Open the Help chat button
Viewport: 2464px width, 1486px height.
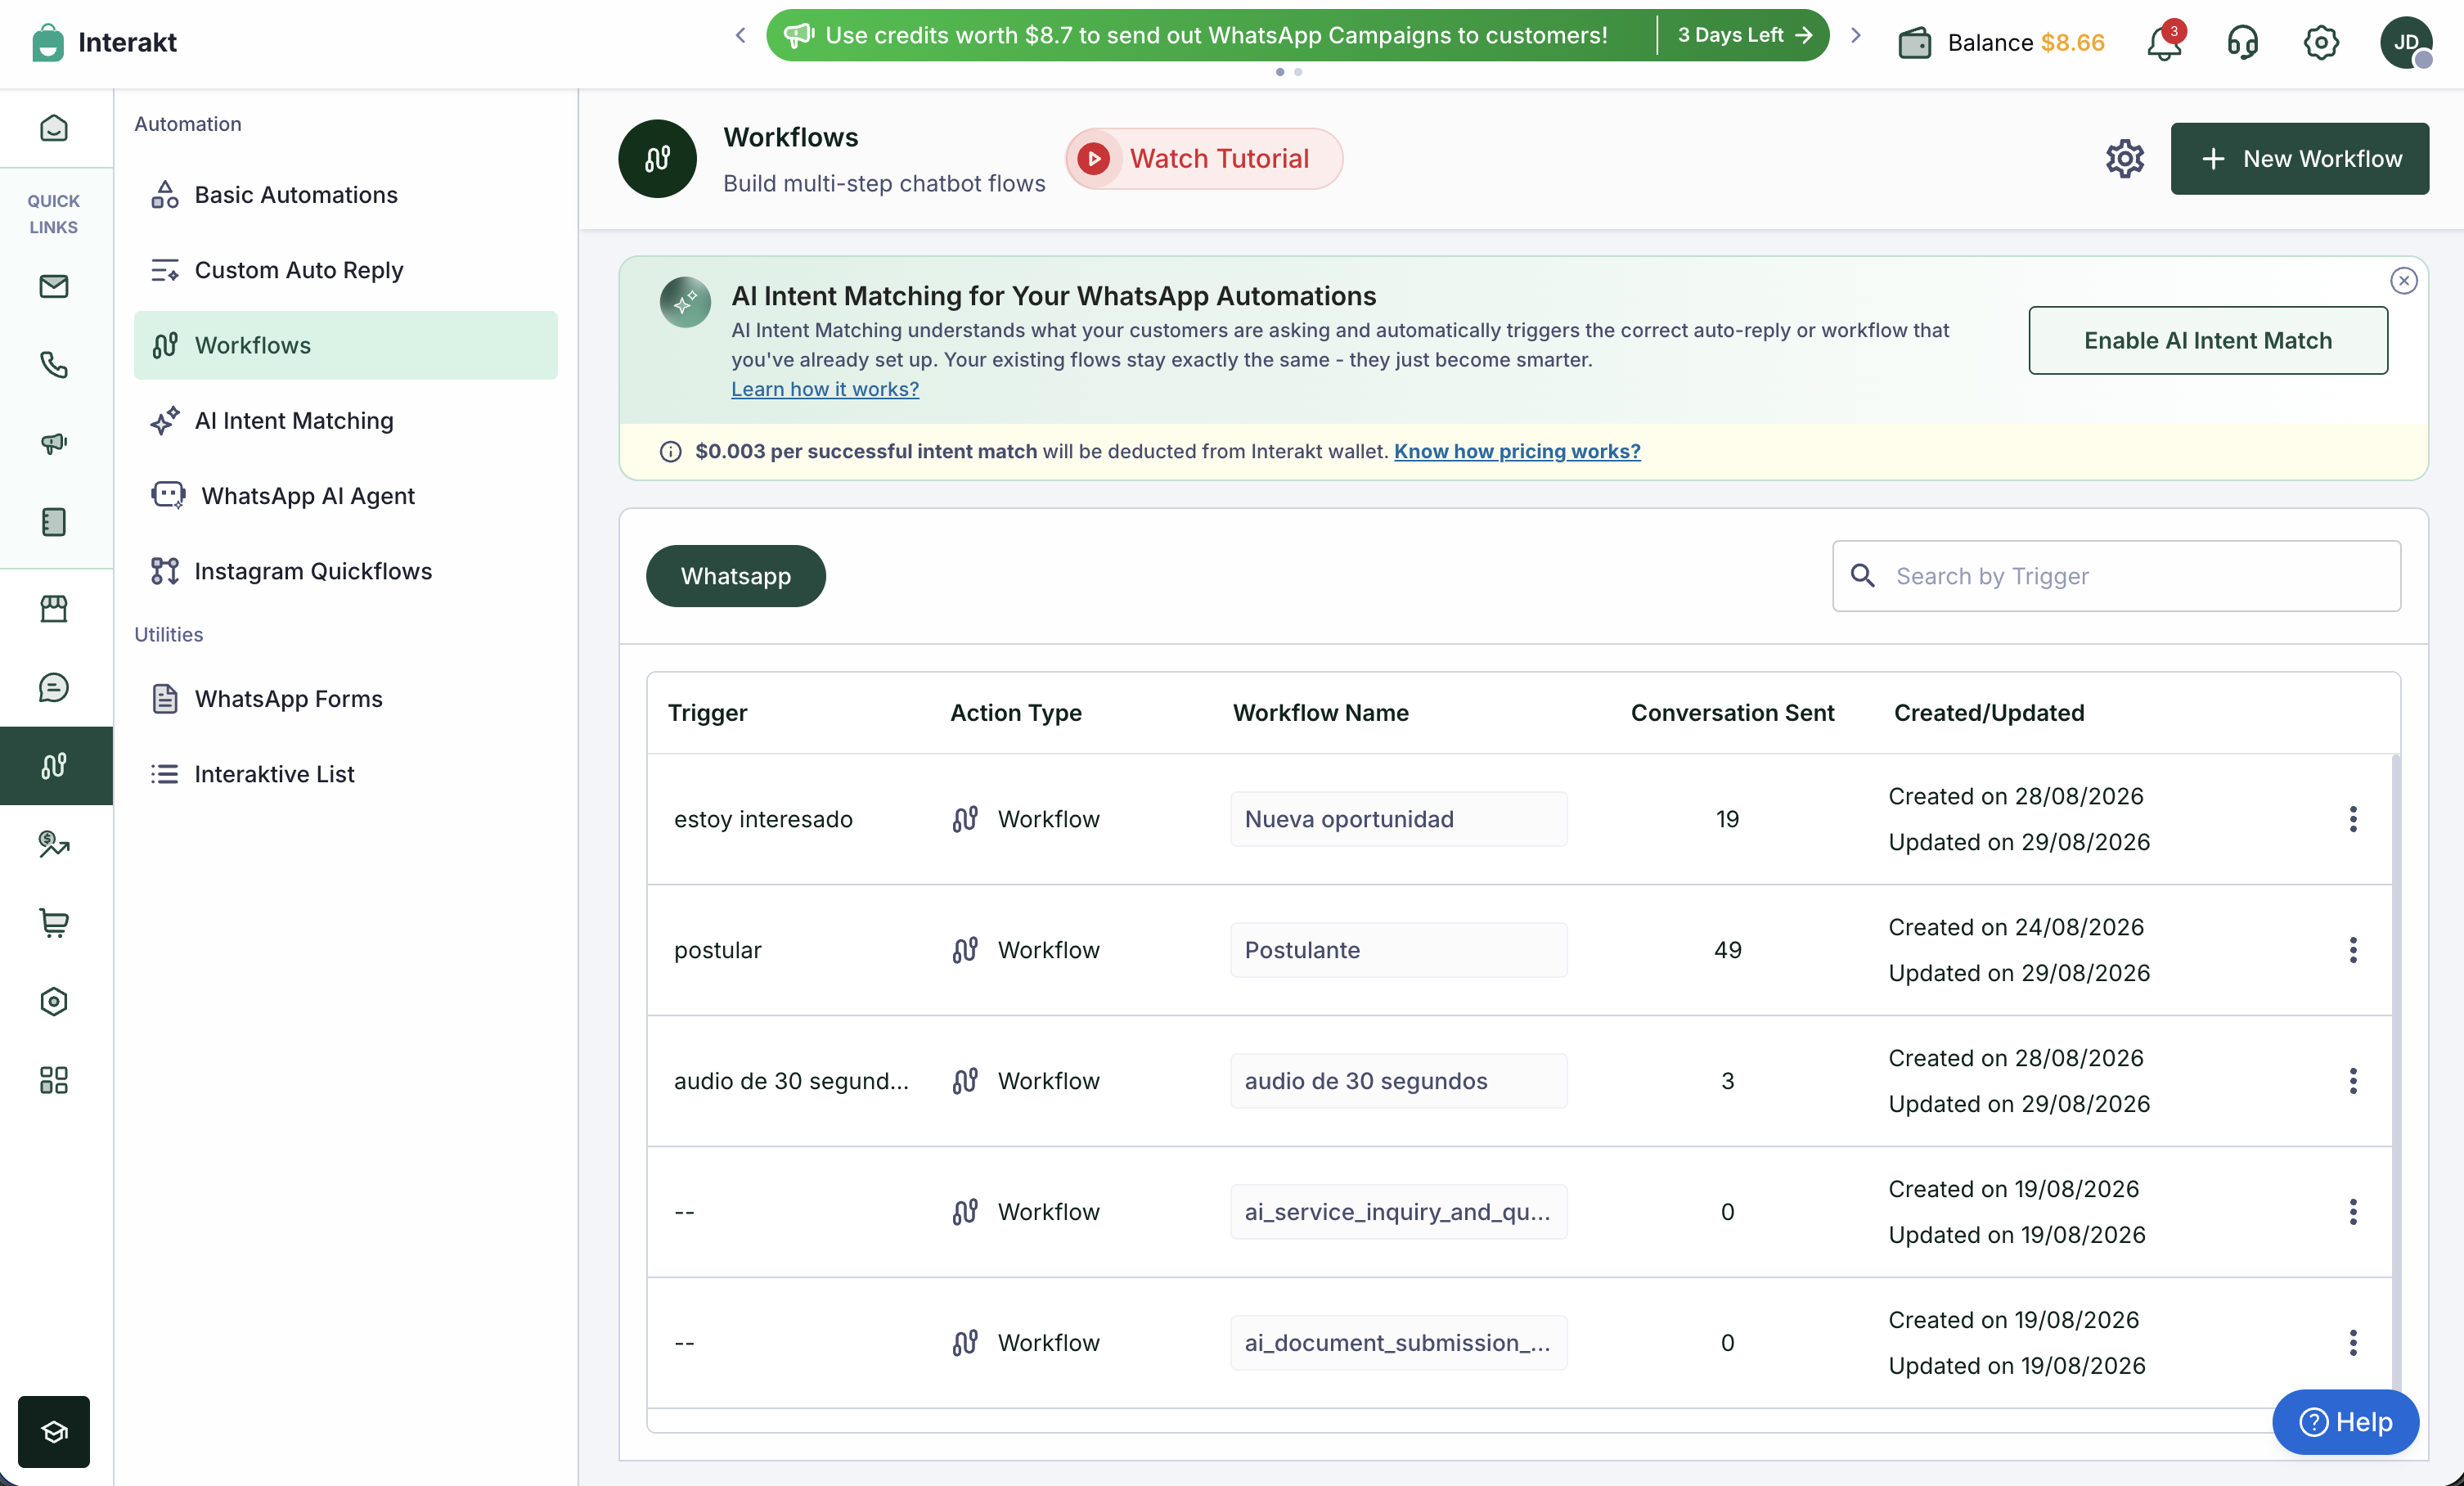[2346, 1422]
